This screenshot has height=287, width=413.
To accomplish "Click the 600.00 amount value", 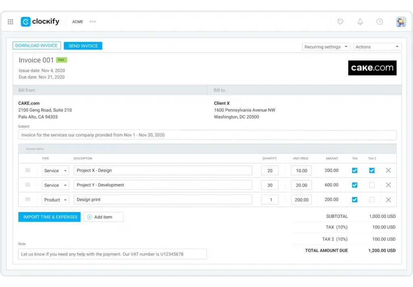I will 332,185.
